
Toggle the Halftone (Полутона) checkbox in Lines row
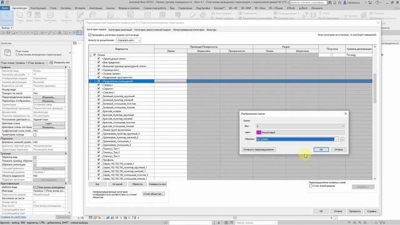332,55
